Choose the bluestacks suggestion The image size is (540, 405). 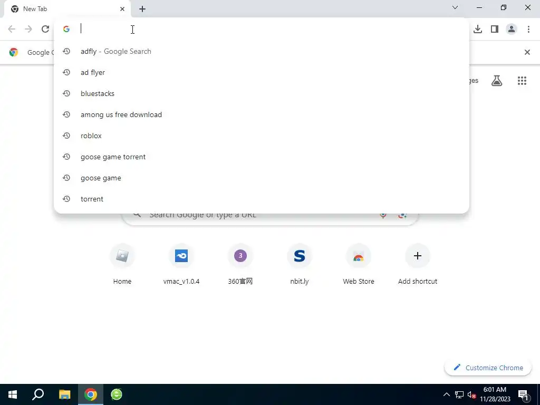[x=262, y=93]
